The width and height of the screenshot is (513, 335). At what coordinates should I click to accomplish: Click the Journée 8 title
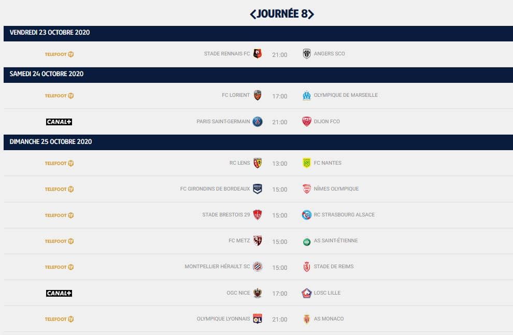[x=282, y=14]
